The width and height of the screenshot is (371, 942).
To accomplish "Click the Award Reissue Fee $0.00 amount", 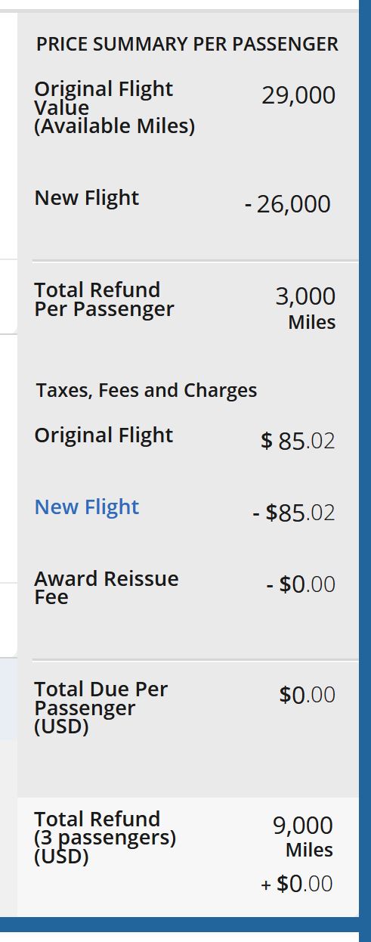I will 301,584.
